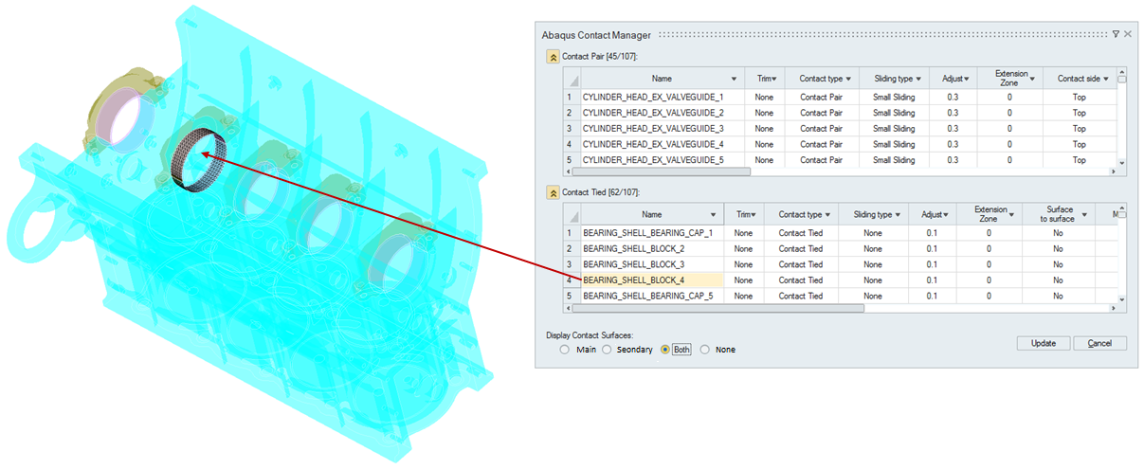The width and height of the screenshot is (1144, 469).
Task: Click scroll-down arrow of Contact Pair table
Action: (x=1122, y=163)
